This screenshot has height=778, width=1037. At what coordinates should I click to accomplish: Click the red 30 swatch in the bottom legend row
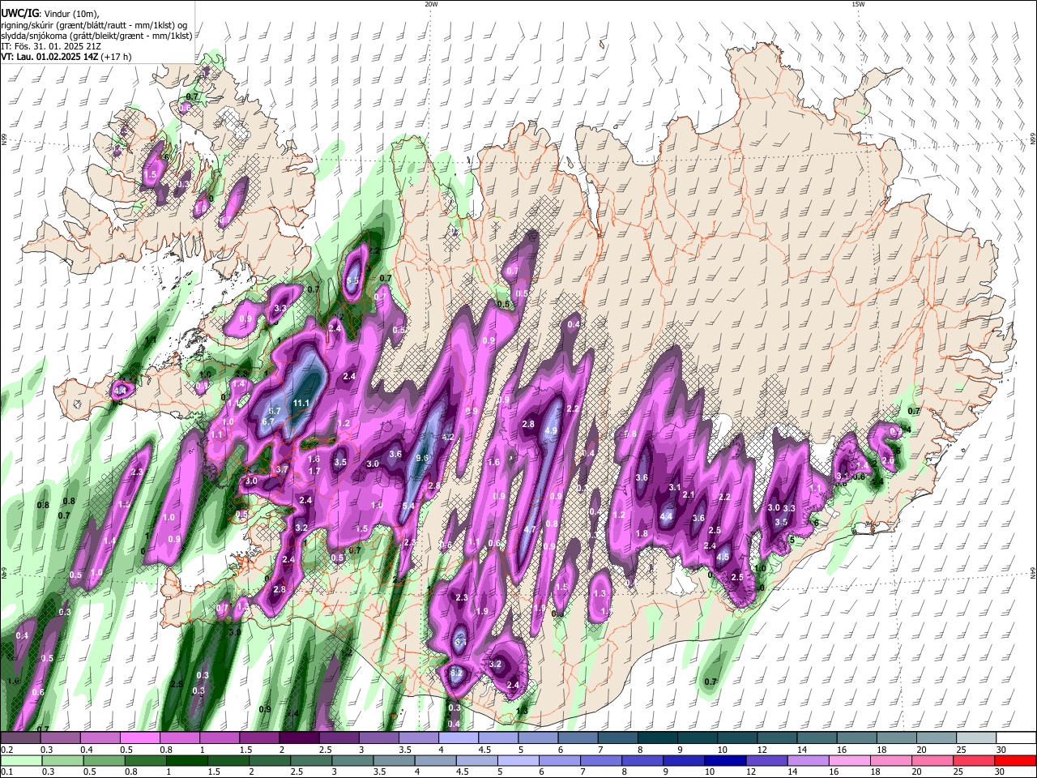pos(1017,760)
